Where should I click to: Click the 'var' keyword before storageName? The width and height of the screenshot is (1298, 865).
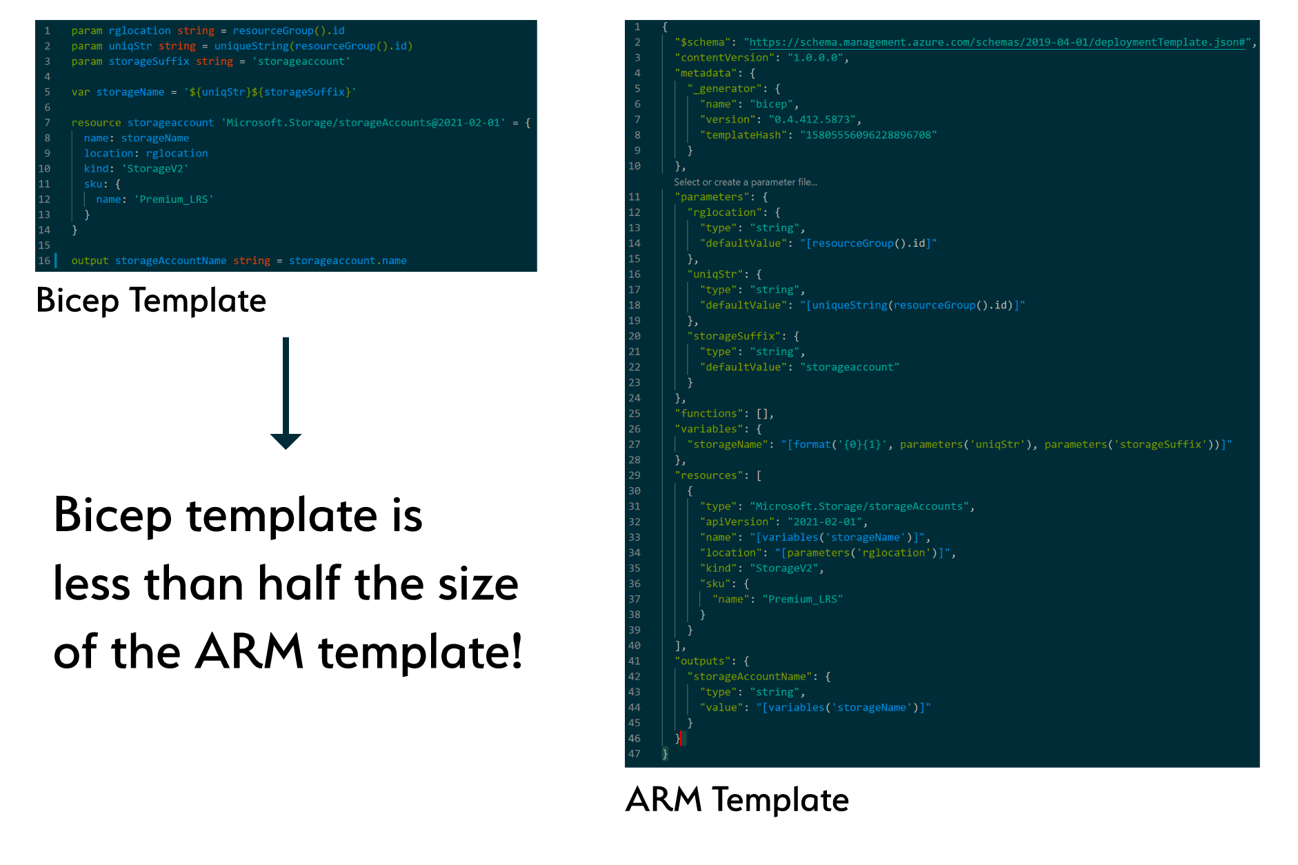click(x=81, y=92)
